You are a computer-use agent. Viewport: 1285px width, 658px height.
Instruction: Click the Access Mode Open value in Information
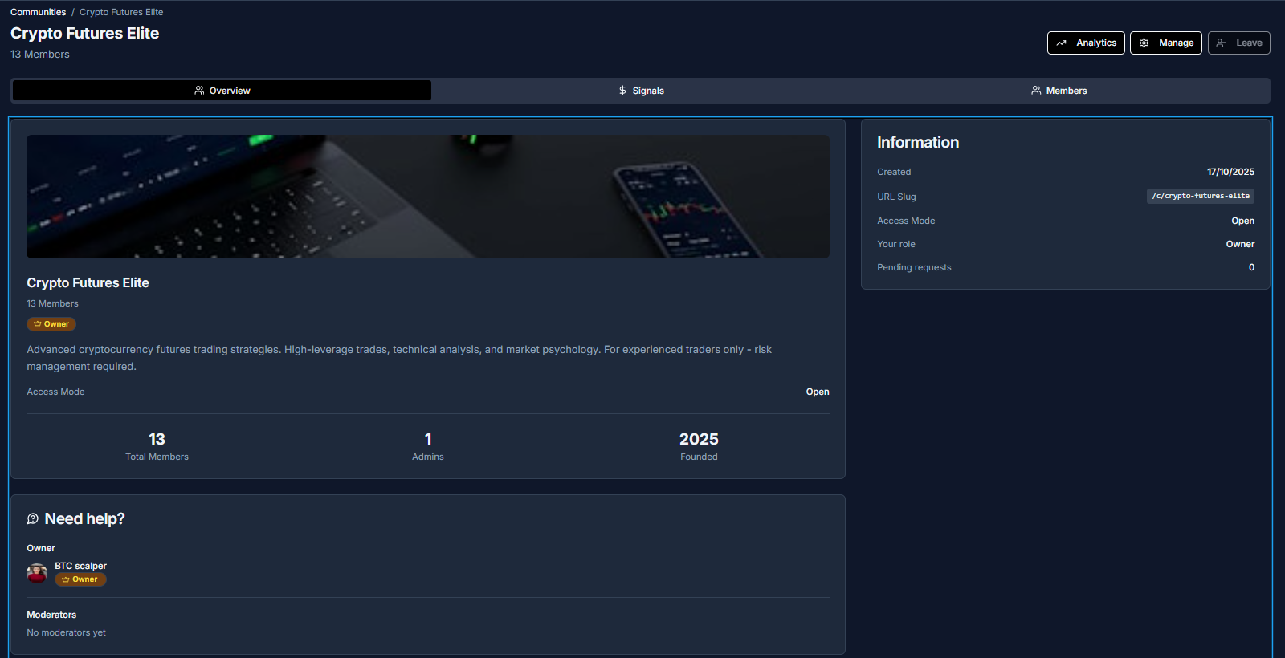pos(1242,221)
